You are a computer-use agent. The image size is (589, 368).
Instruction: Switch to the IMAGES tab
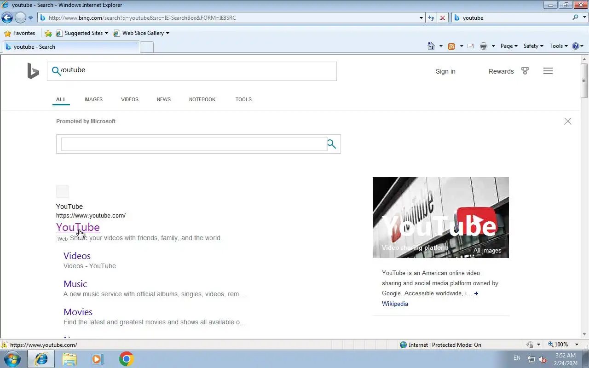[93, 99]
